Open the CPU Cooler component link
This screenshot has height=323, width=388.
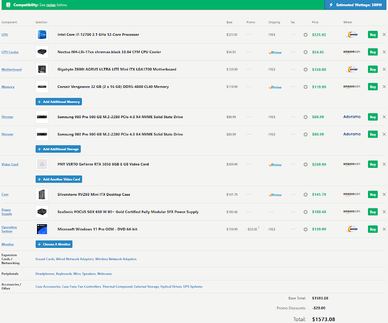(10, 52)
